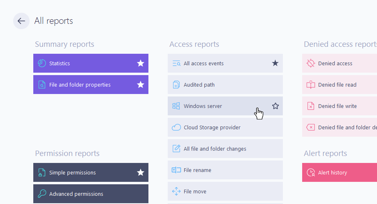This screenshot has height=204, width=377.
Task: Click the Denied access crossed circle icon
Action: pos(311,63)
